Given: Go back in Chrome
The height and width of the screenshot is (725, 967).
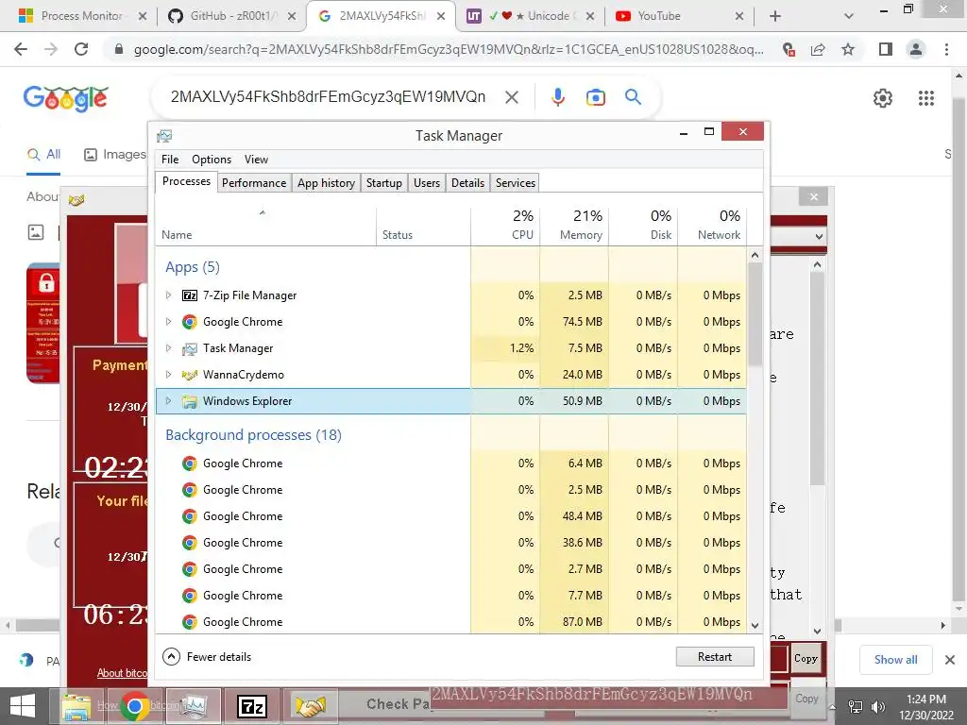Looking at the screenshot, I should pyautogui.click(x=21, y=49).
